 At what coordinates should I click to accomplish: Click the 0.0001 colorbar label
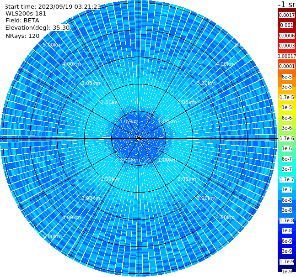(x=287, y=66)
